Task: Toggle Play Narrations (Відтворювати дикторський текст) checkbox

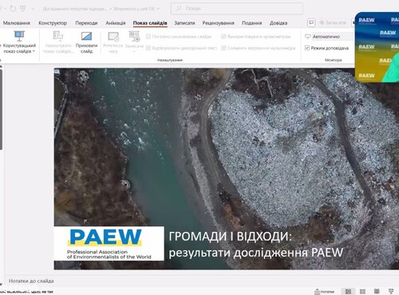Action: (x=148, y=48)
